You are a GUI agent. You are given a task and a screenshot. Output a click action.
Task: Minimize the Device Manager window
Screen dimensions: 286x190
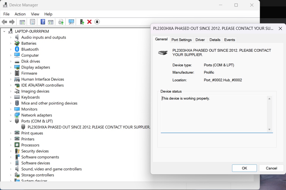221,5
